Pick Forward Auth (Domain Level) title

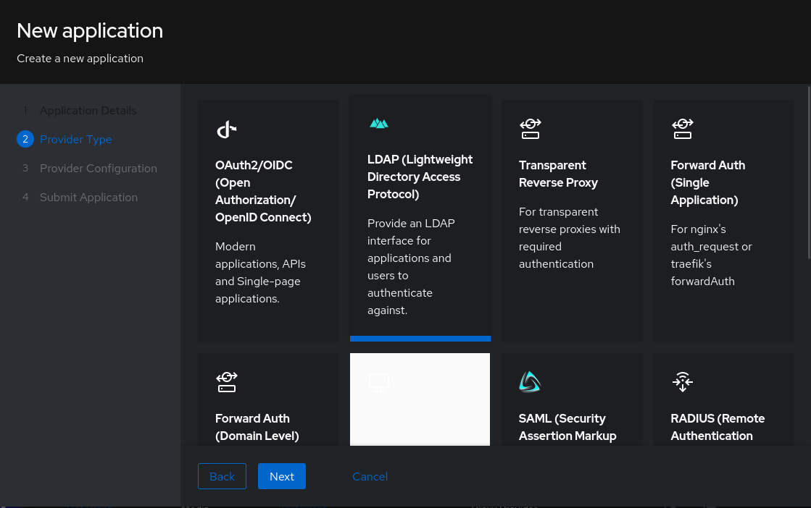(x=257, y=427)
